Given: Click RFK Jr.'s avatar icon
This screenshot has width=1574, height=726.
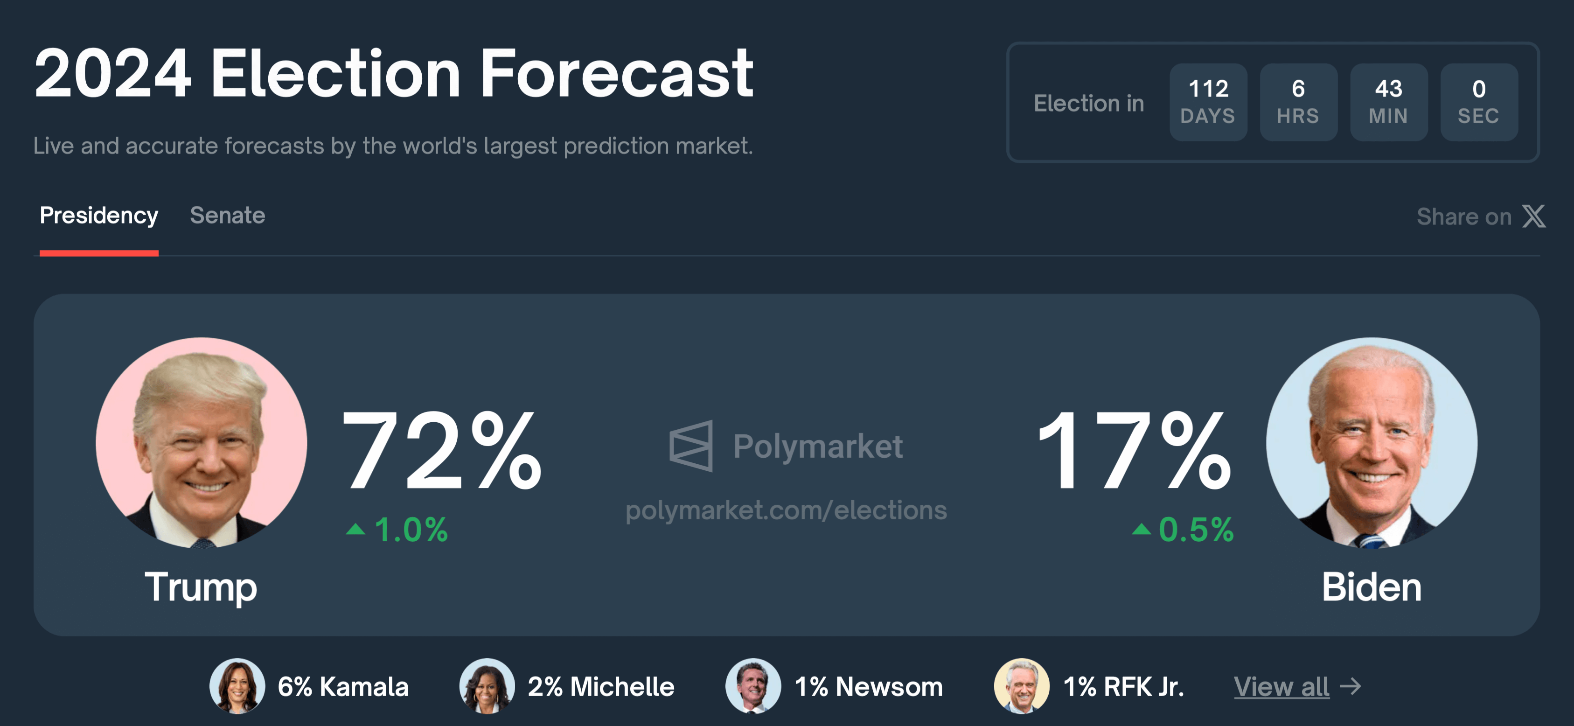Looking at the screenshot, I should point(1022,686).
